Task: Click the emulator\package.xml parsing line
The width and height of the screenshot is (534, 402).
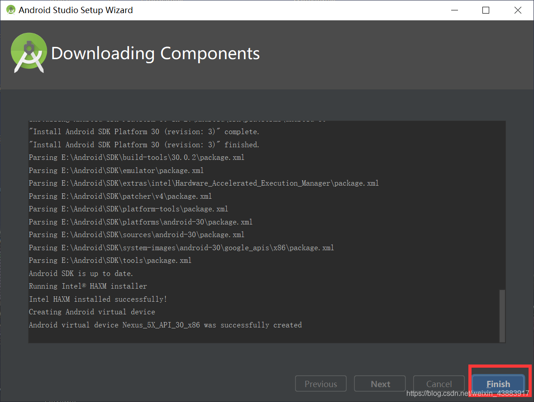Action: click(116, 170)
